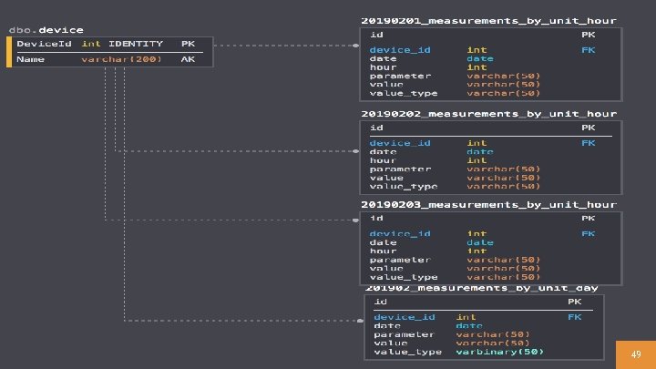Click the 20190203_measurements_by_unit_hour table title
The image size is (656, 369).
tap(488, 205)
